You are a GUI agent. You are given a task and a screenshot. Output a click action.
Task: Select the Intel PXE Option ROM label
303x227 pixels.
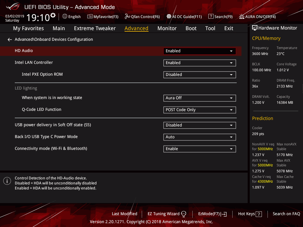[42, 74]
